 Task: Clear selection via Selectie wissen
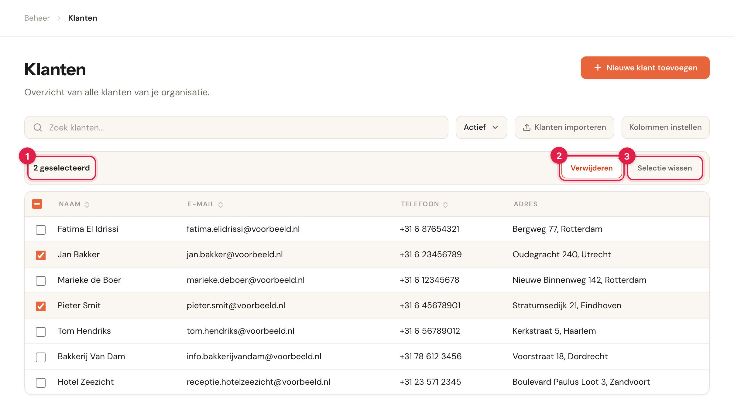665,168
